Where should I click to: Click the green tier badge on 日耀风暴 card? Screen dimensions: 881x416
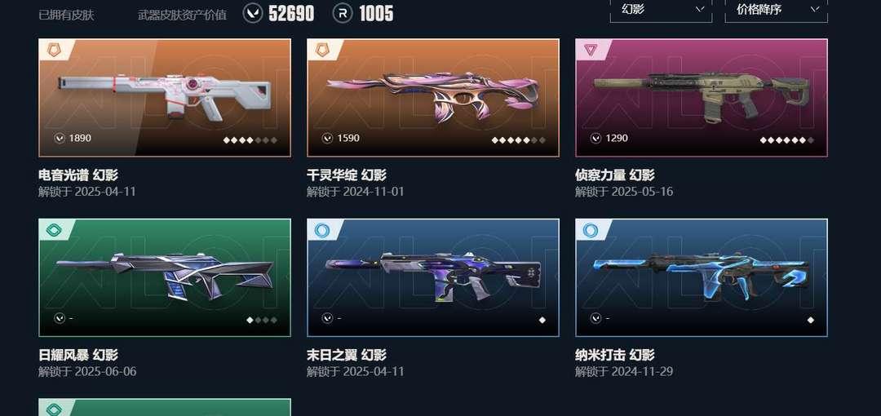pyautogui.click(x=53, y=230)
